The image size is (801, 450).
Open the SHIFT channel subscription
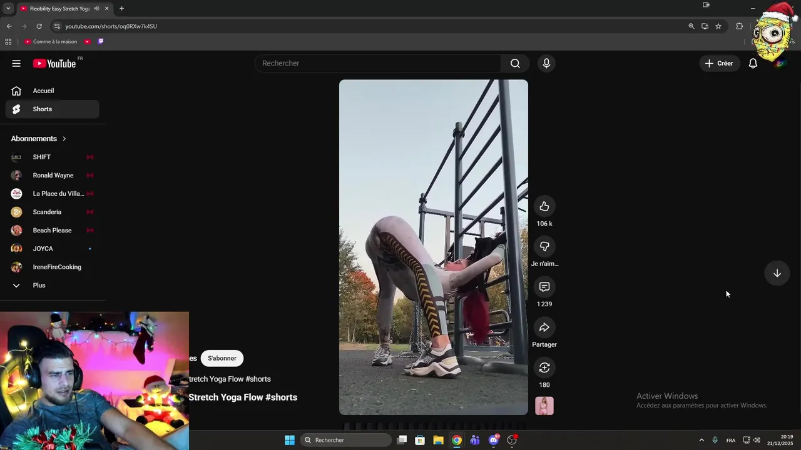coord(53,157)
